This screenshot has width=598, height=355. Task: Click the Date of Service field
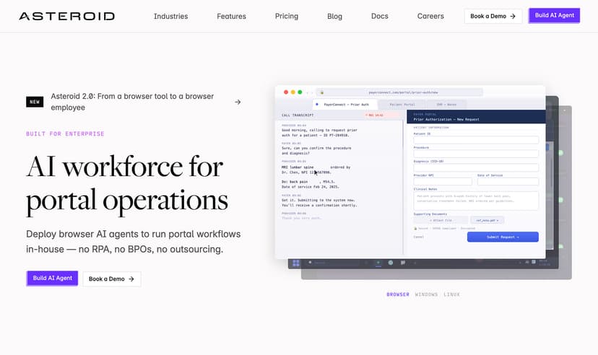(508, 181)
